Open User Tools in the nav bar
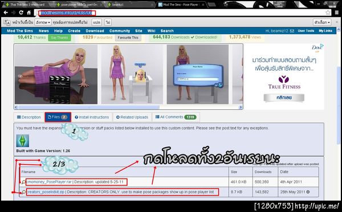 [306, 31]
